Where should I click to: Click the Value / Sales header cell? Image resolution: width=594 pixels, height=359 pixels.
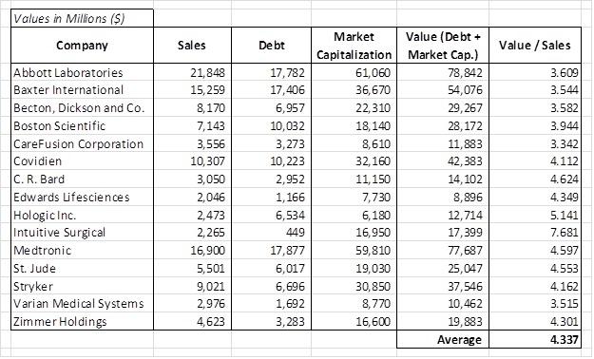pos(534,45)
